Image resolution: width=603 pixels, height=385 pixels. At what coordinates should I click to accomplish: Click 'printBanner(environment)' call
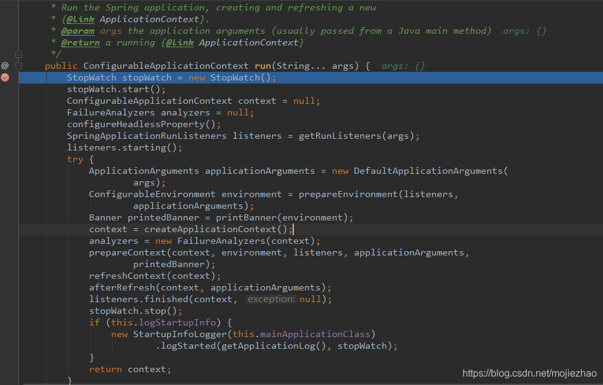click(x=282, y=217)
